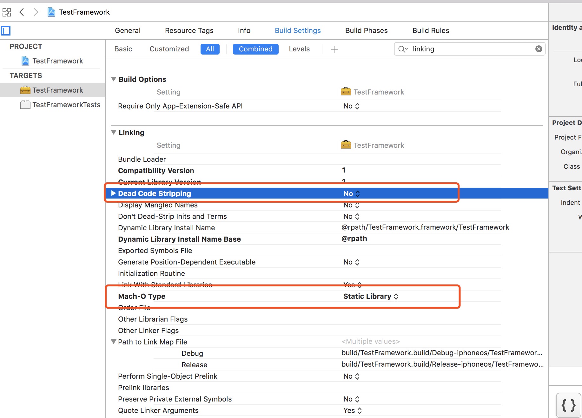Open the Build Settings tab
The image size is (582, 418).
tap(298, 30)
